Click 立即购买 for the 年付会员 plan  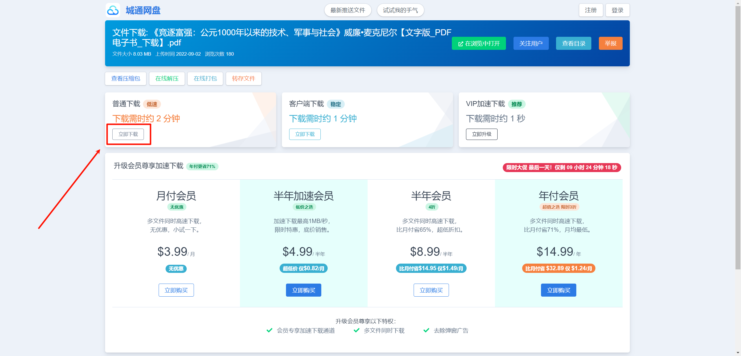[558, 290]
